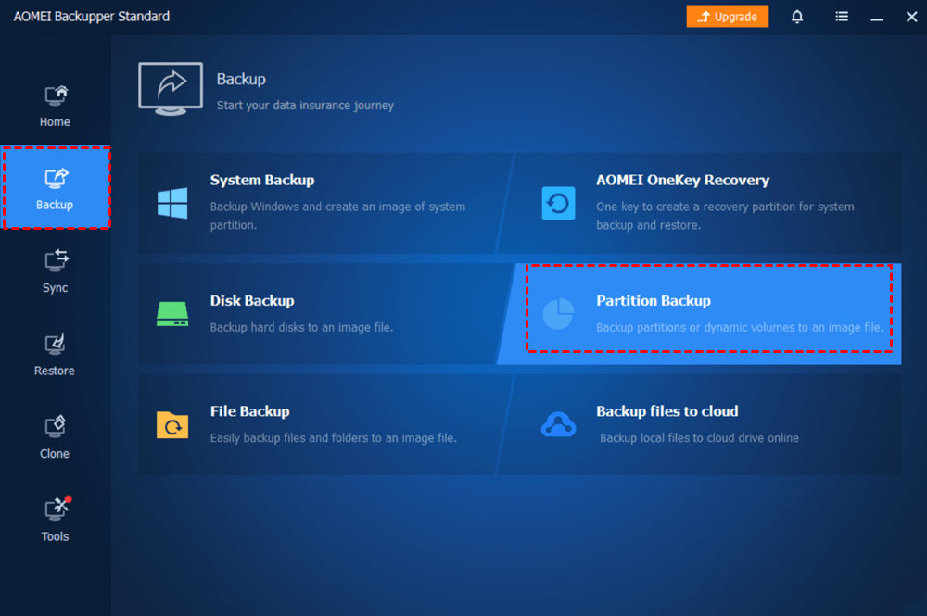This screenshot has width=927, height=616.
Task: Switch to the Restore label in sidebar
Action: point(55,371)
